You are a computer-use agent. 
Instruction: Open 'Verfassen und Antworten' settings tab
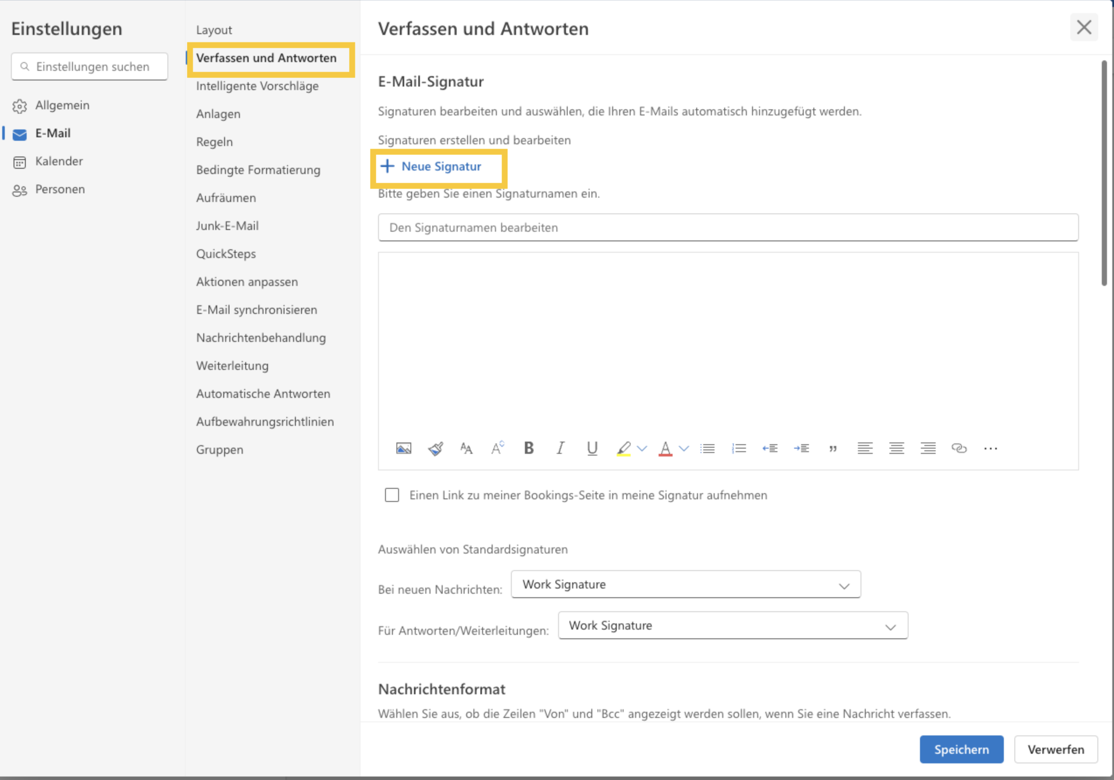click(267, 58)
